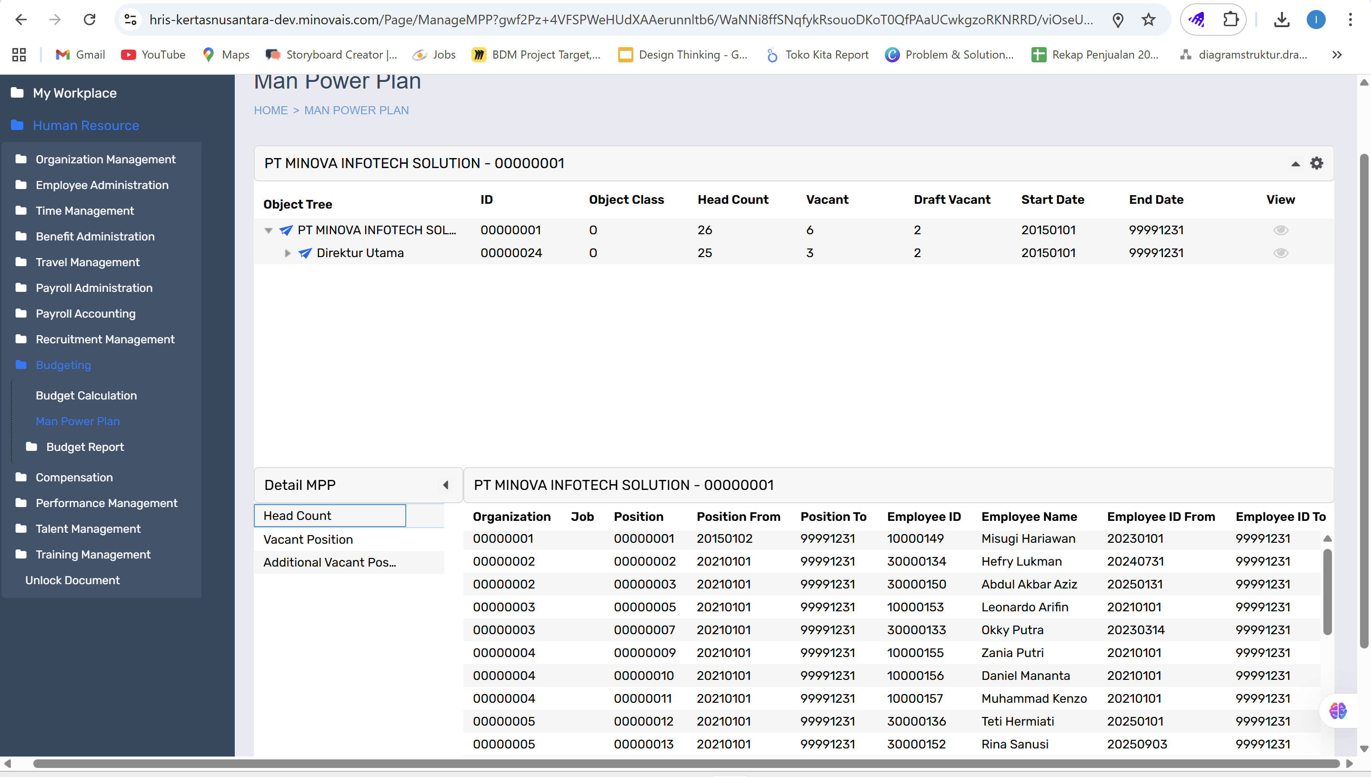Click the bookmark star icon in address bar

1149,20
